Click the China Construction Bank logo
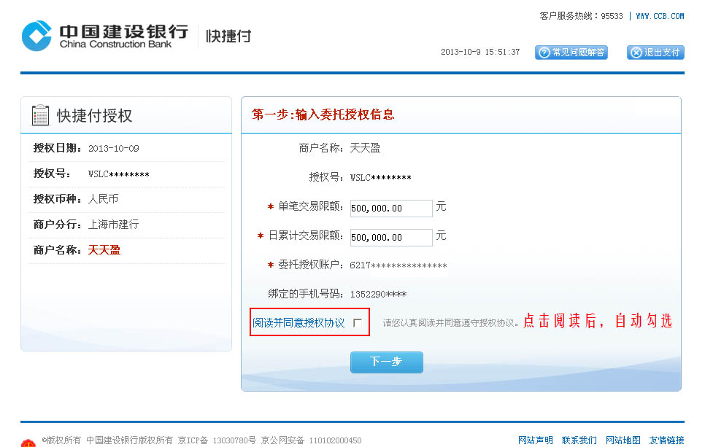The height and width of the screenshot is (447, 705). [x=105, y=36]
